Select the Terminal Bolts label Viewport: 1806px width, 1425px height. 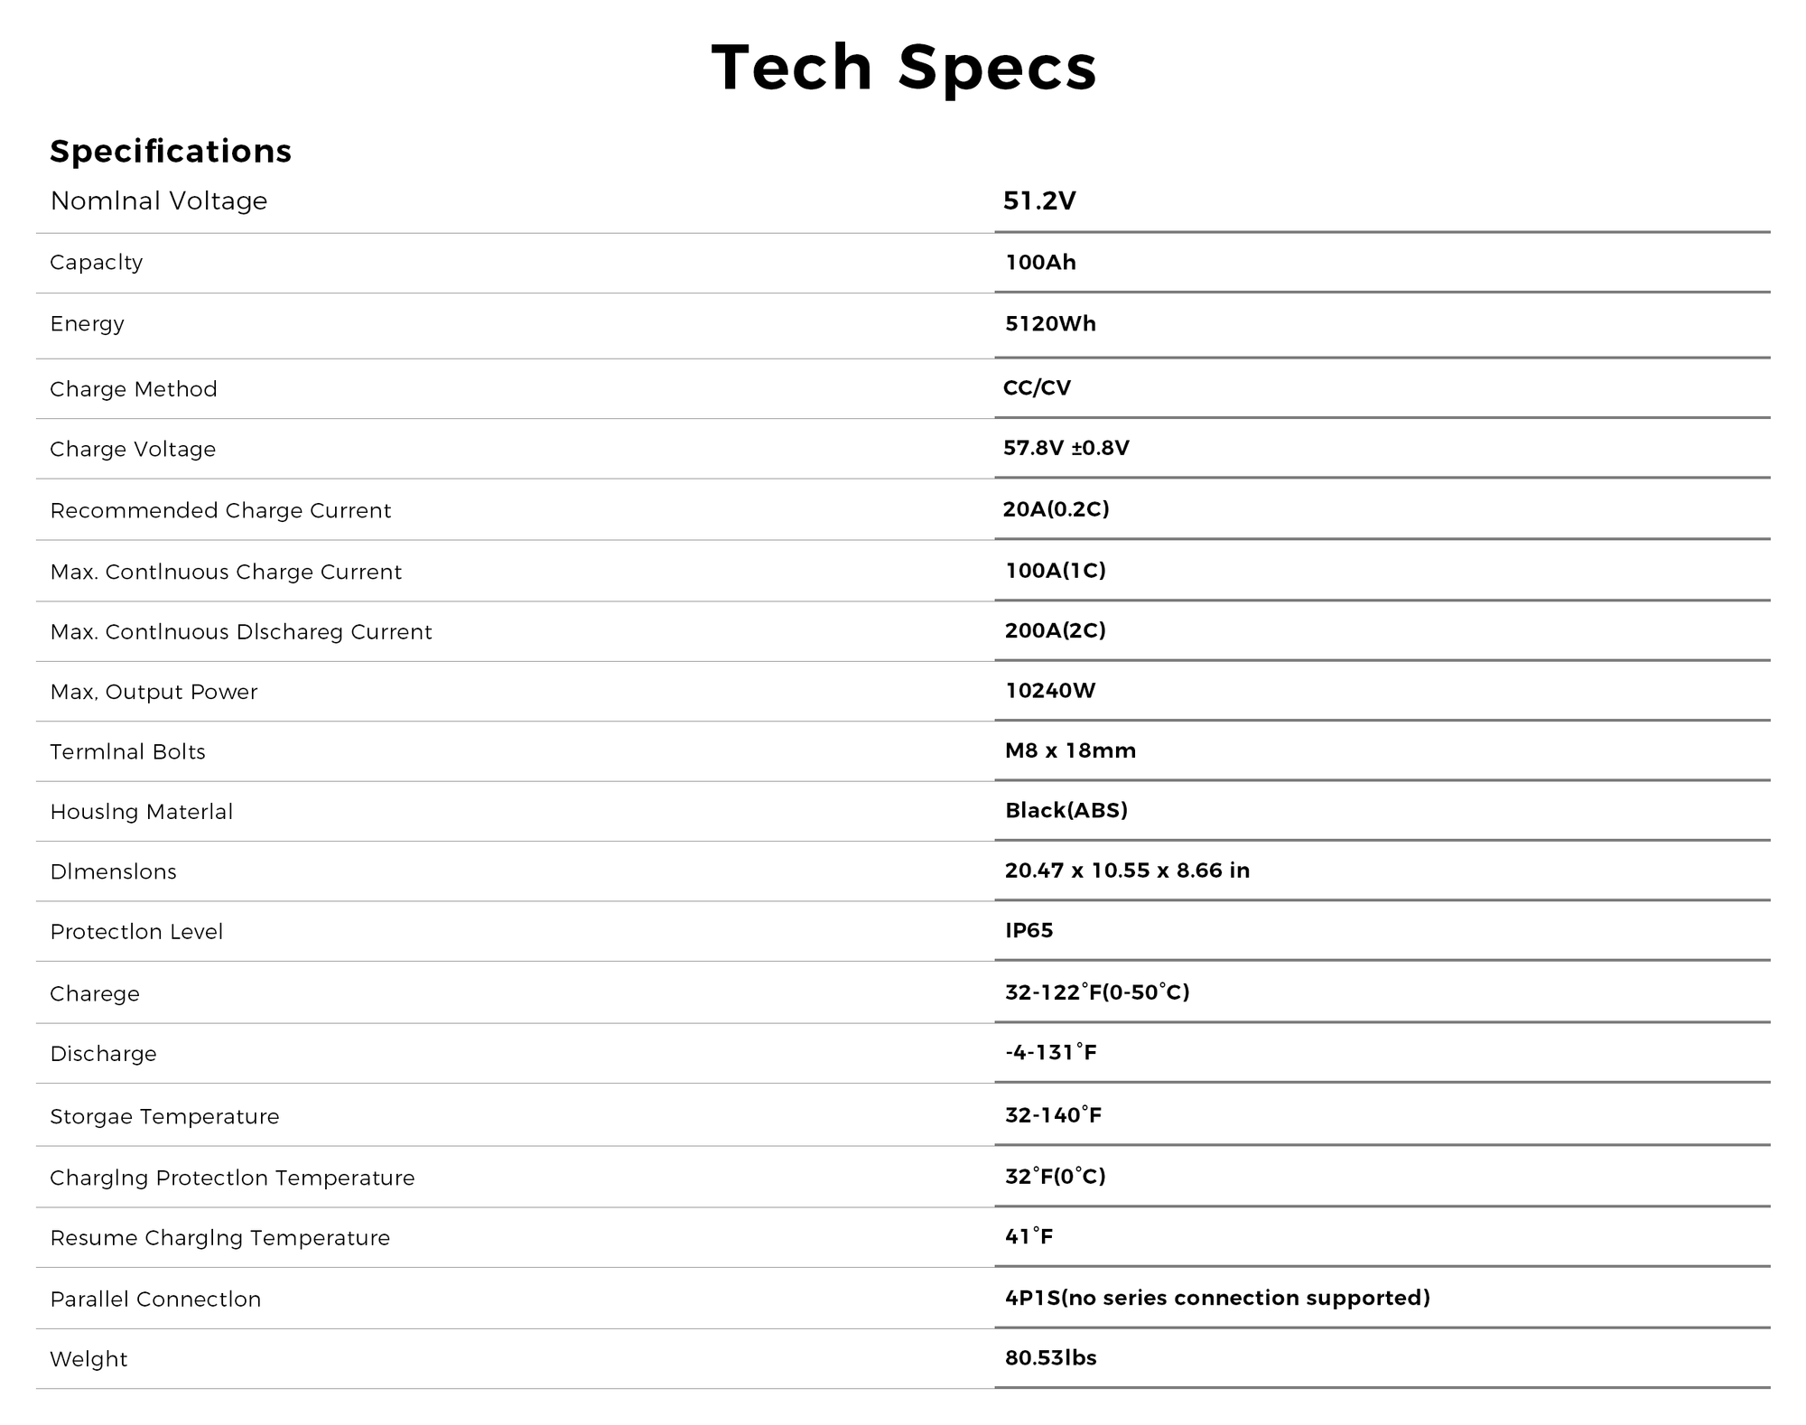(x=127, y=751)
